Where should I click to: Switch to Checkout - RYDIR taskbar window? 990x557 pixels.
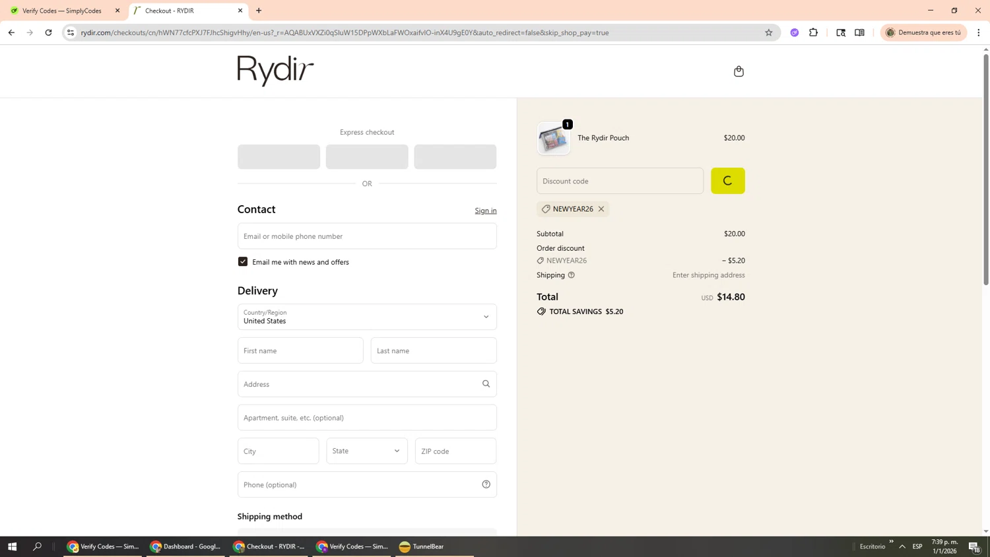point(269,546)
